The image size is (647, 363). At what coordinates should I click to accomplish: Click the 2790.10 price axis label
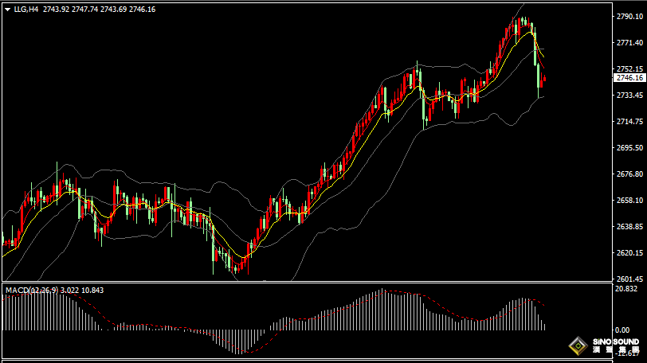pyautogui.click(x=629, y=17)
